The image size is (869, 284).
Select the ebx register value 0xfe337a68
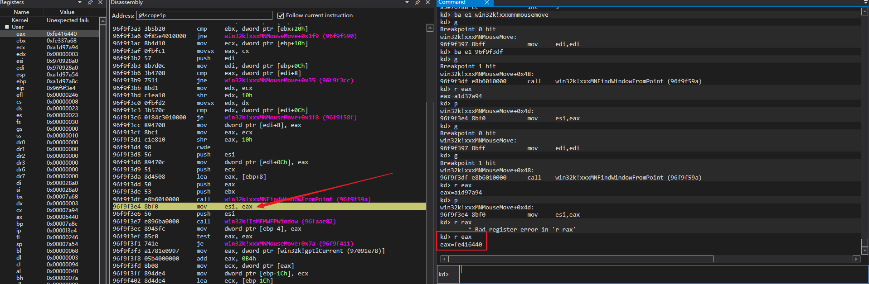coord(62,41)
